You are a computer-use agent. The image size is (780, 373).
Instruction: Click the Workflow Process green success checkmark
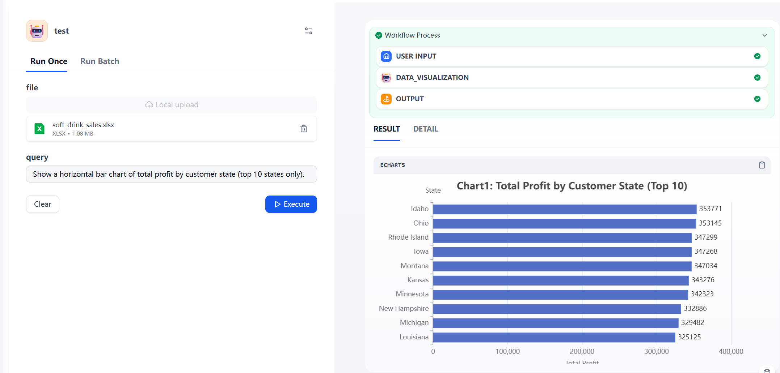click(x=379, y=35)
